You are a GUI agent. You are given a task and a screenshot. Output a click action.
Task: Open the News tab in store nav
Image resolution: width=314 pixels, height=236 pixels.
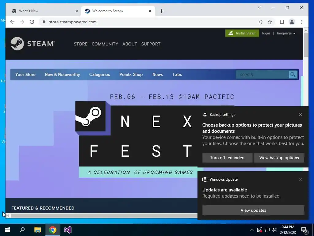point(158,74)
